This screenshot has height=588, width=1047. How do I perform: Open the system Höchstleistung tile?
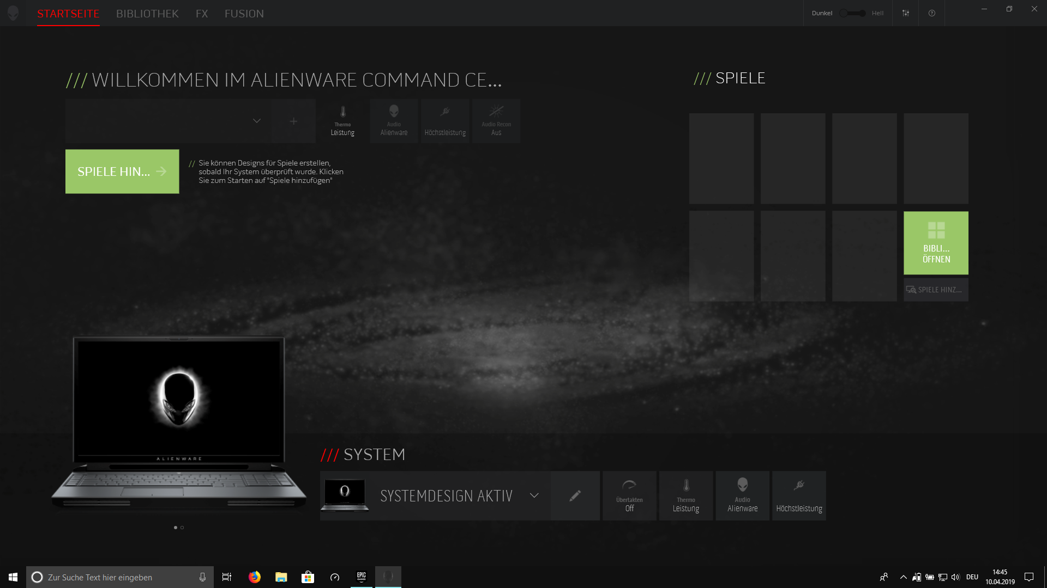click(x=799, y=495)
